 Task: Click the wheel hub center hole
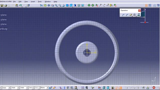tap(87, 53)
